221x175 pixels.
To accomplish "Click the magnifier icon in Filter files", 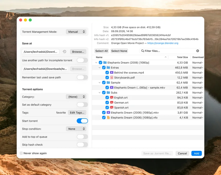I will 143,51.
